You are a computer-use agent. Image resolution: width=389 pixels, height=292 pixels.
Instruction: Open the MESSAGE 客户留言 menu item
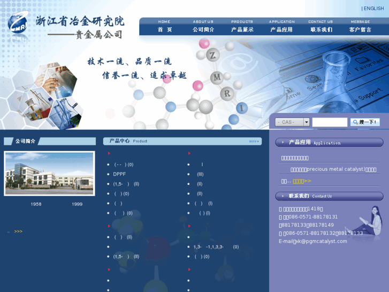pyautogui.click(x=360, y=26)
